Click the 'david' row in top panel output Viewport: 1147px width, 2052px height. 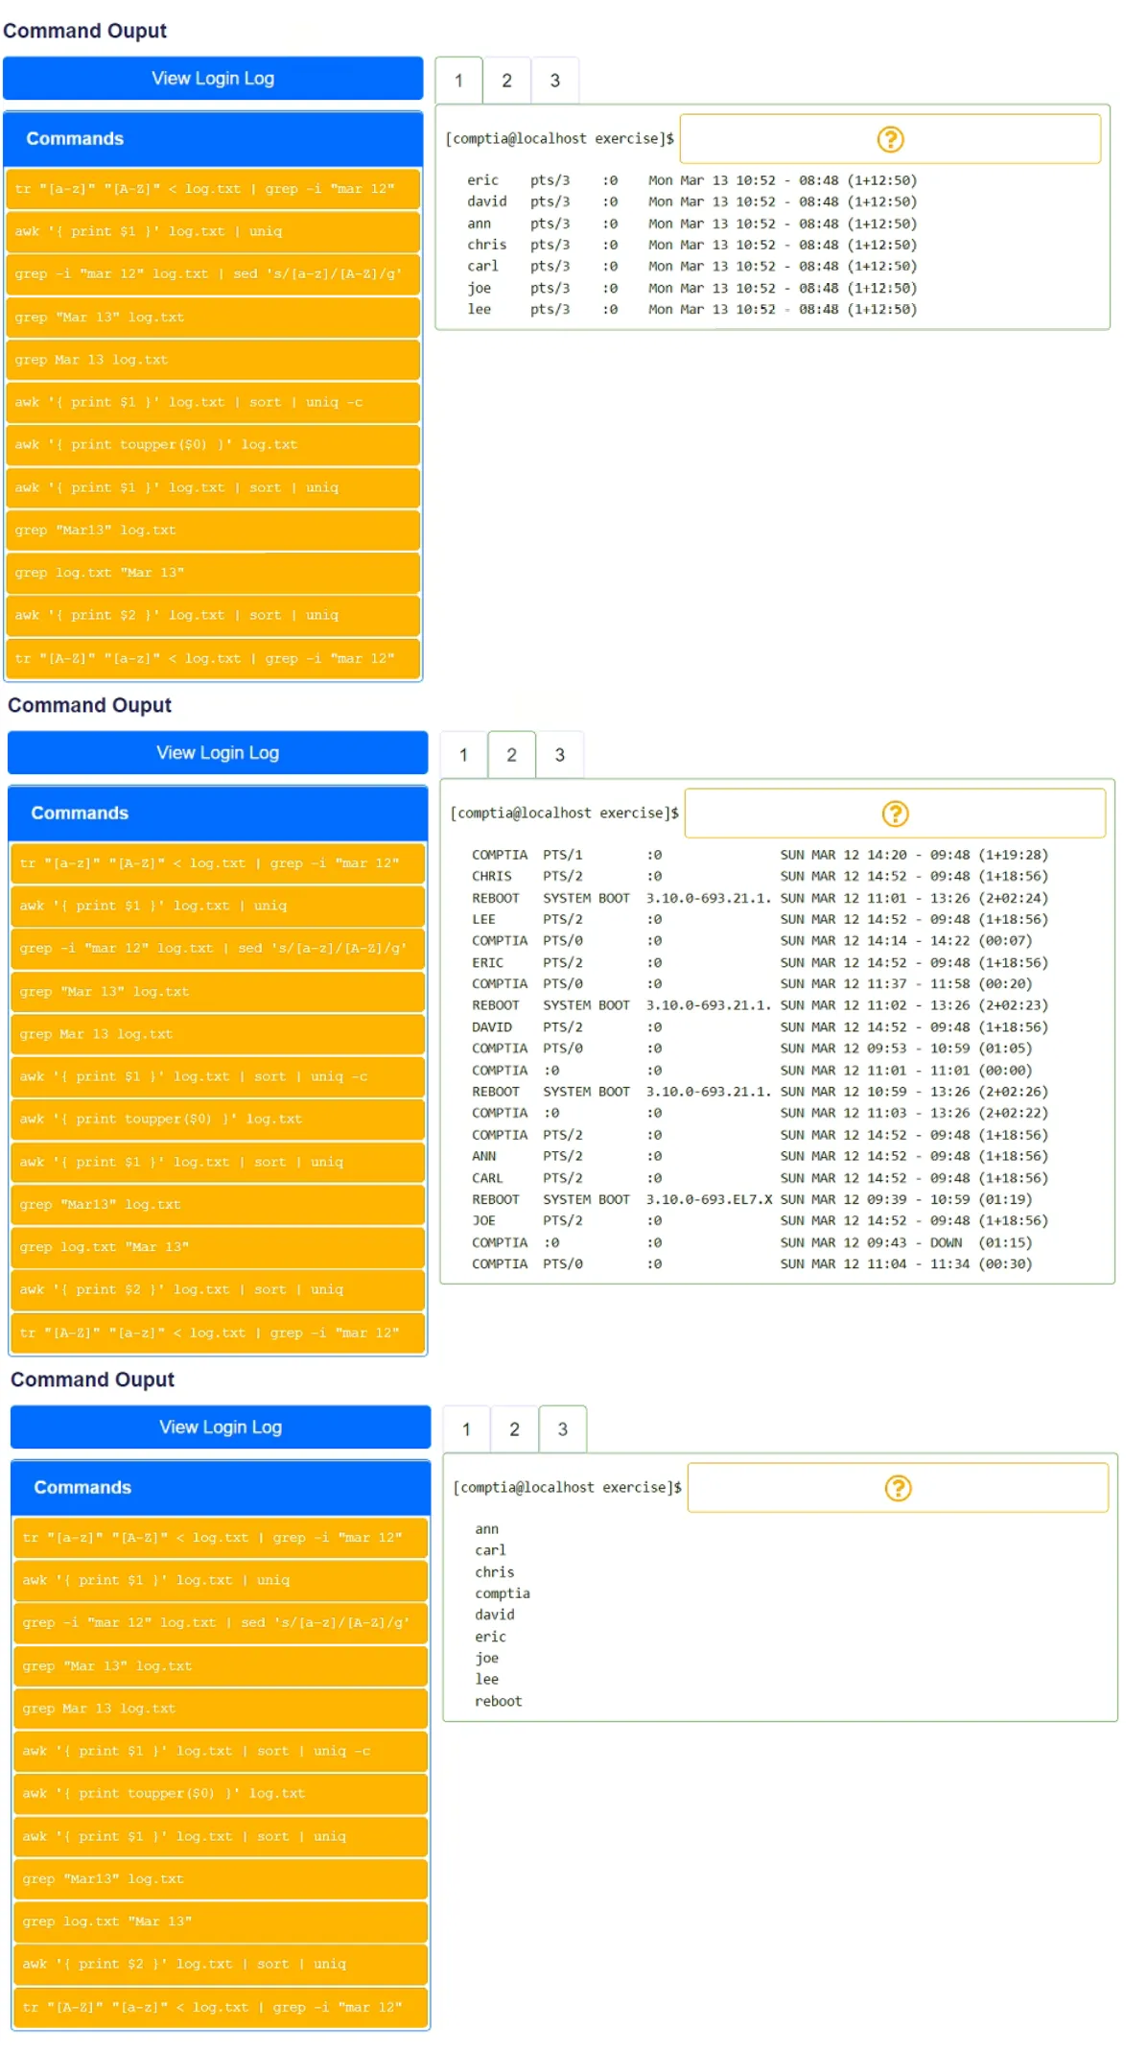(691, 202)
